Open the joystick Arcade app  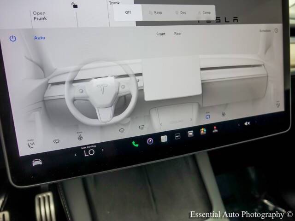pyautogui.click(x=215, y=129)
